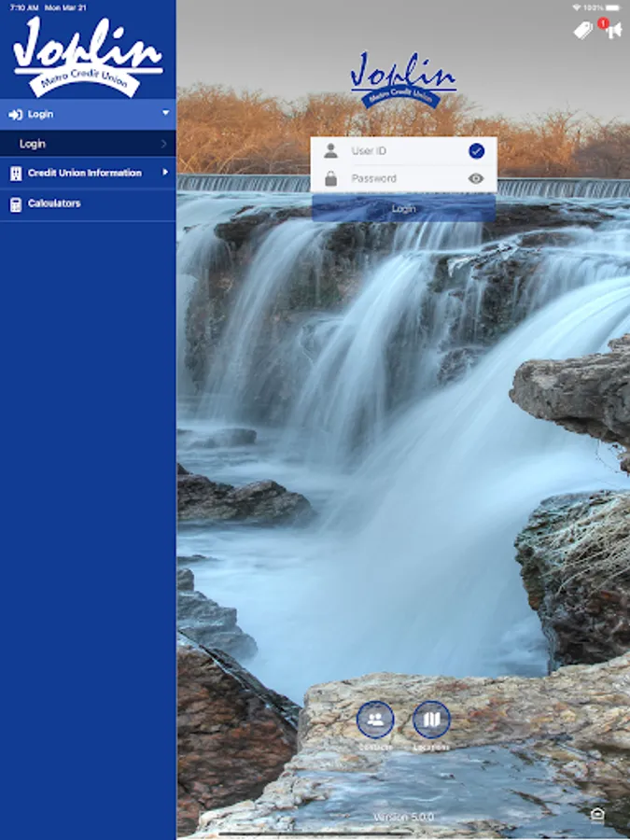Click the User ID input field
This screenshot has width=630, height=840.
tap(401, 151)
